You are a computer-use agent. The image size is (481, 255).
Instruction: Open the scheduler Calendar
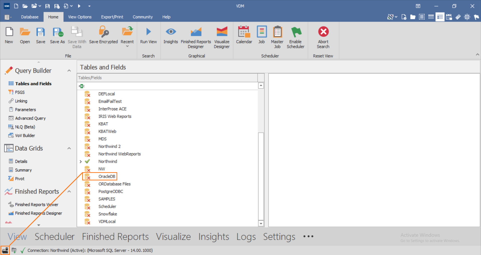(x=244, y=35)
